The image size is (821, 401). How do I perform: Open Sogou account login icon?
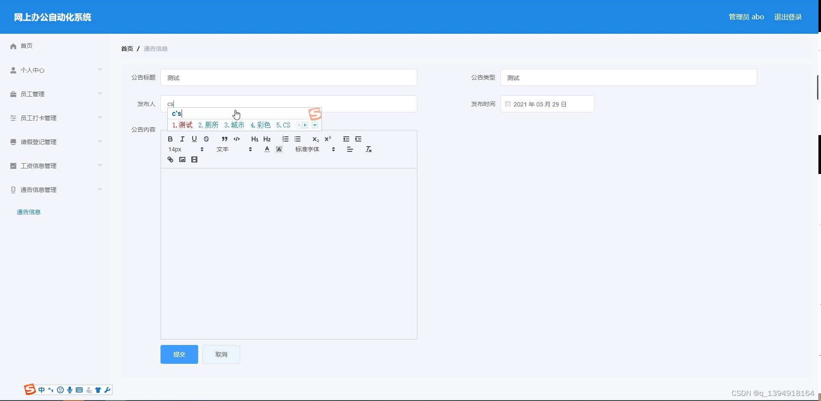(89, 390)
